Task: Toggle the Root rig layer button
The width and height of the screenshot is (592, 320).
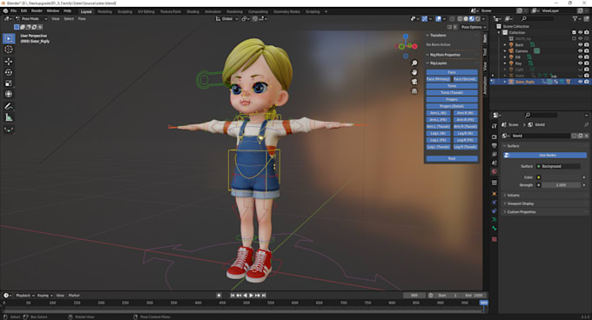Action: coord(452,158)
